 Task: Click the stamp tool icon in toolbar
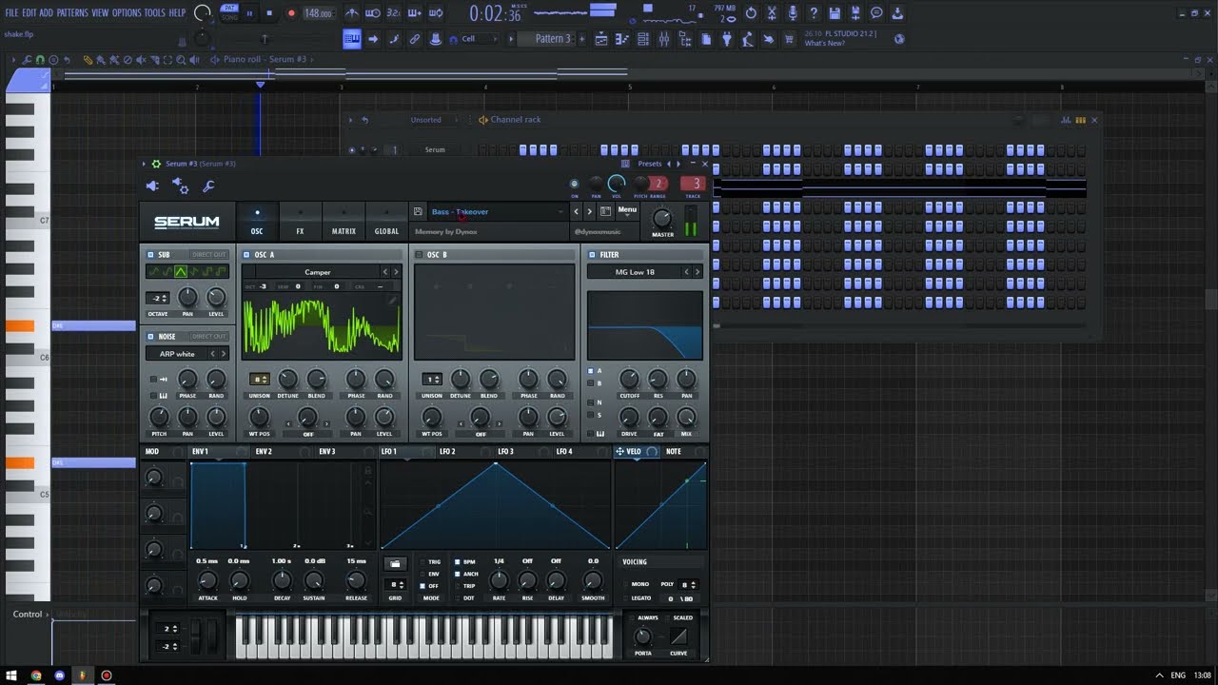click(436, 39)
